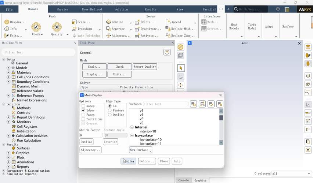
Task: Click Separate zones icon
Action: click(x=108, y=29)
